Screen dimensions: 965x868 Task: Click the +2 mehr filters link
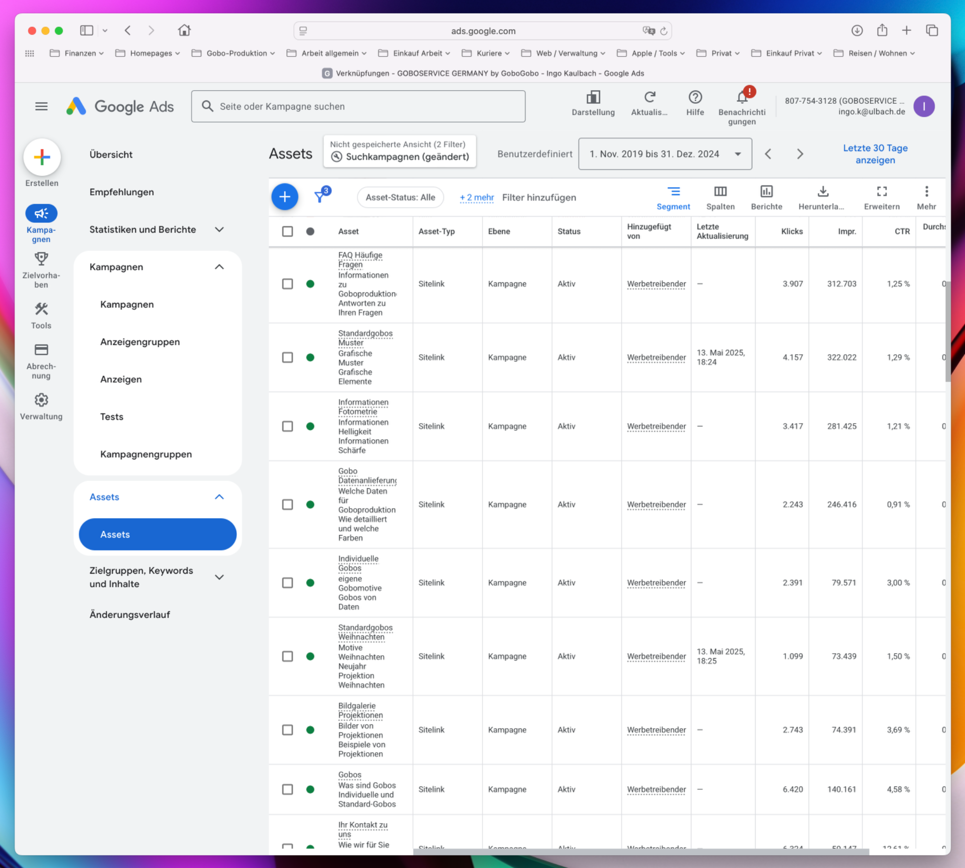(x=476, y=197)
